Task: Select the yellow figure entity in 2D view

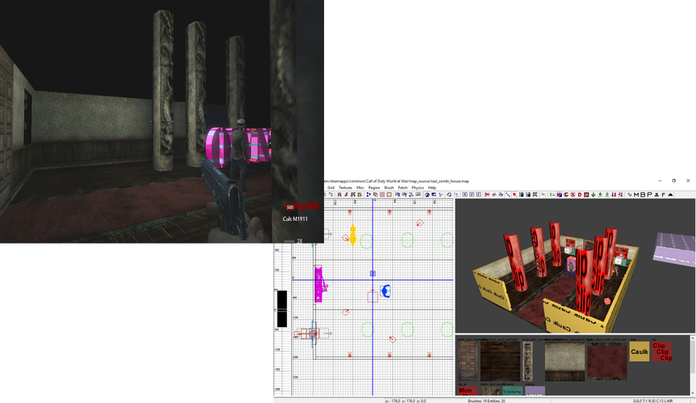Action: pyautogui.click(x=353, y=235)
